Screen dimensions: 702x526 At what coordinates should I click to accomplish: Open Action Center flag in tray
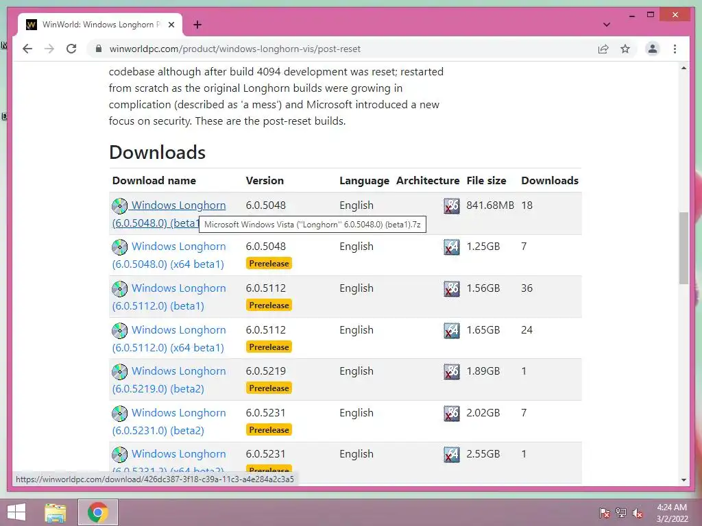tap(605, 512)
